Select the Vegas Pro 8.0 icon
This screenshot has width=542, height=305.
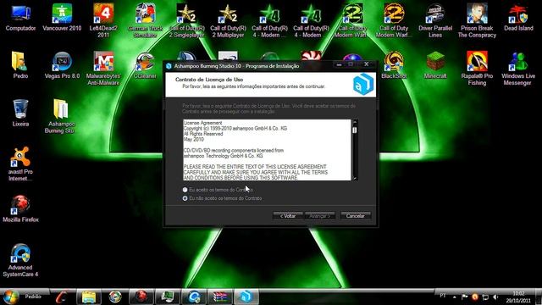click(62, 65)
